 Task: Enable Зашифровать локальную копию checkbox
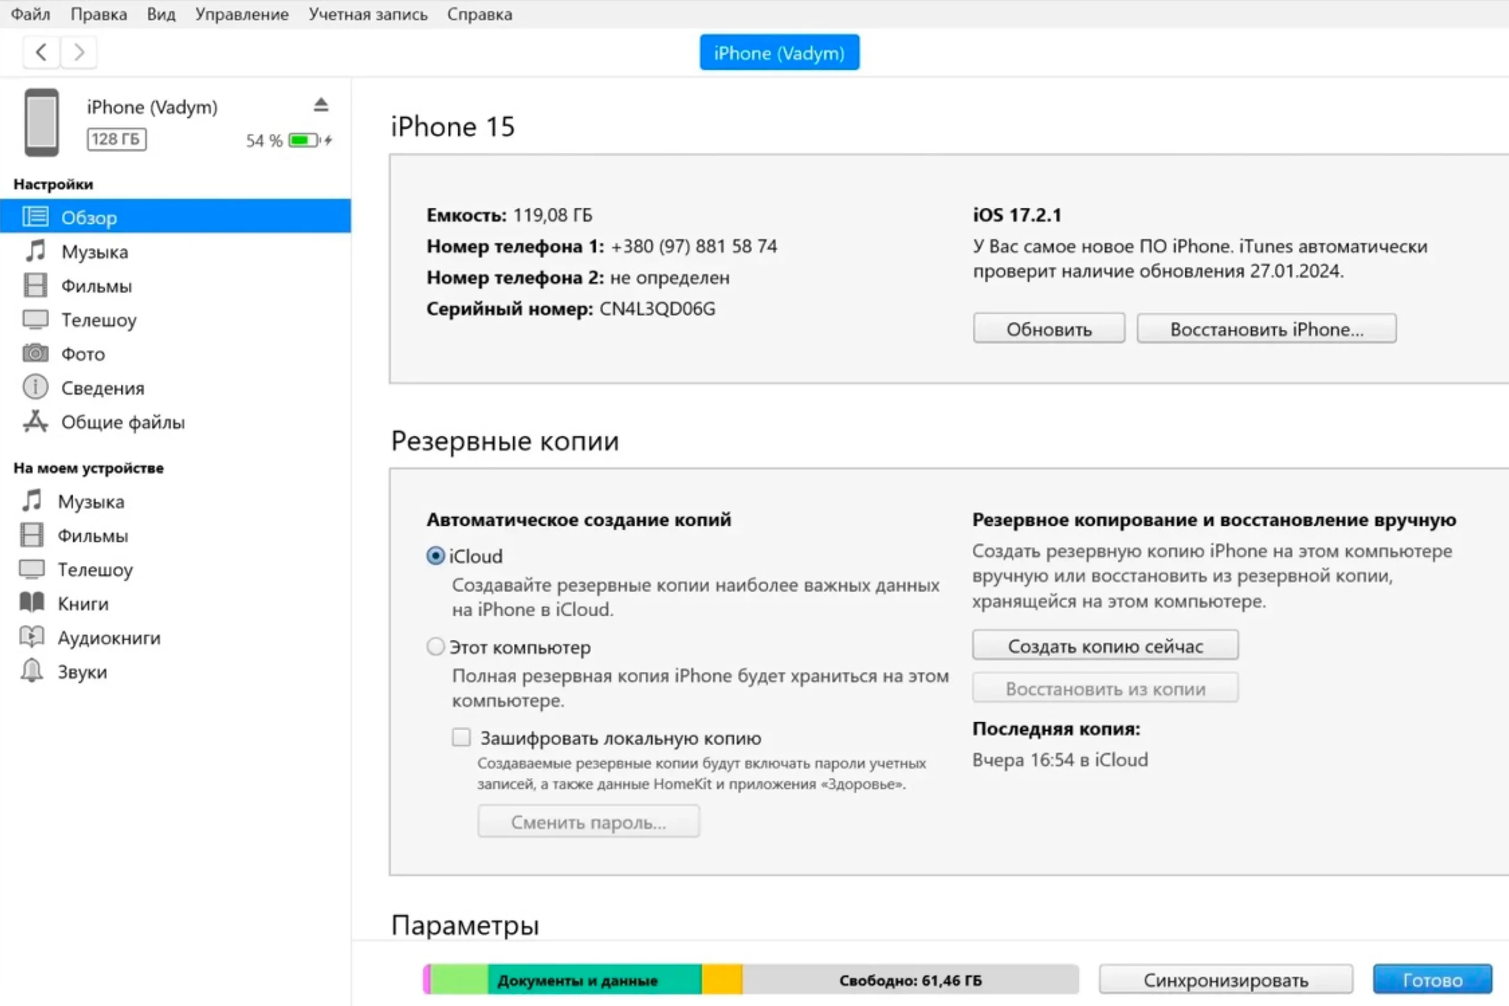tap(462, 737)
